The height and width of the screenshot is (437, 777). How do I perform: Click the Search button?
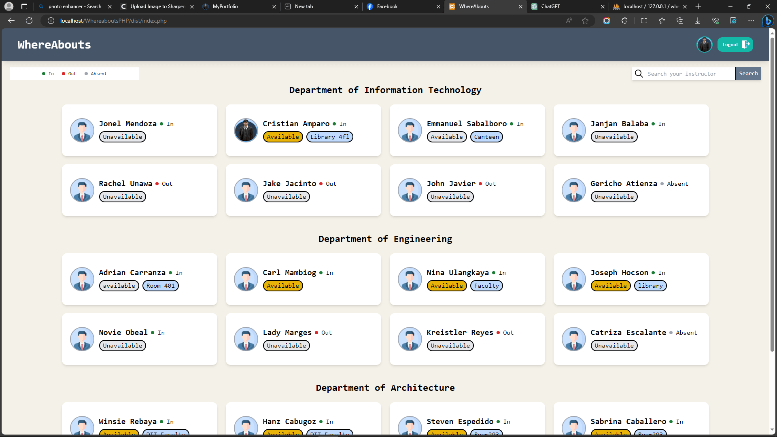point(748,74)
